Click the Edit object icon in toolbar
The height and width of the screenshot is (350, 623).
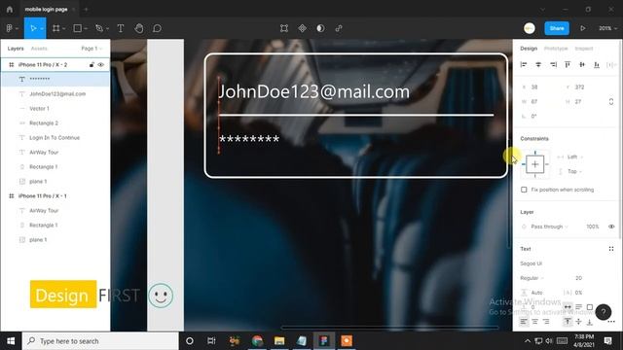click(x=283, y=28)
